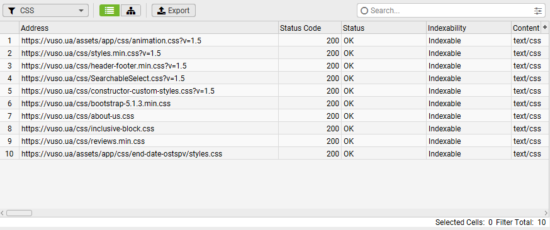This screenshot has height=230, width=550.
Task: Select row number 10 header
Action: point(9,154)
